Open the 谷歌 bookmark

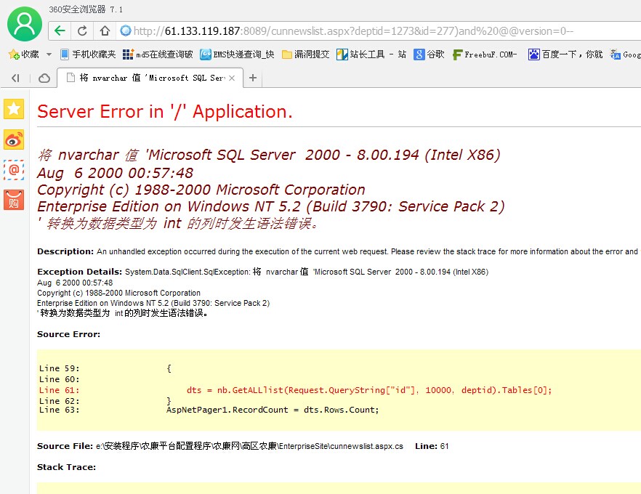[429, 54]
